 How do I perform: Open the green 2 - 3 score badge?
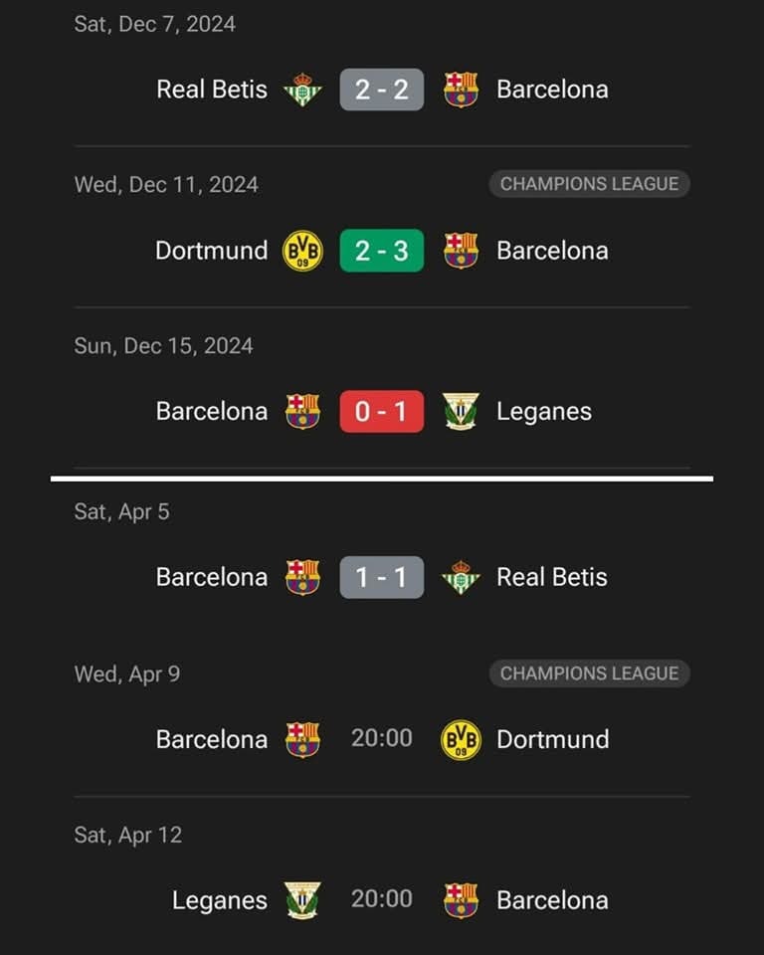click(381, 251)
